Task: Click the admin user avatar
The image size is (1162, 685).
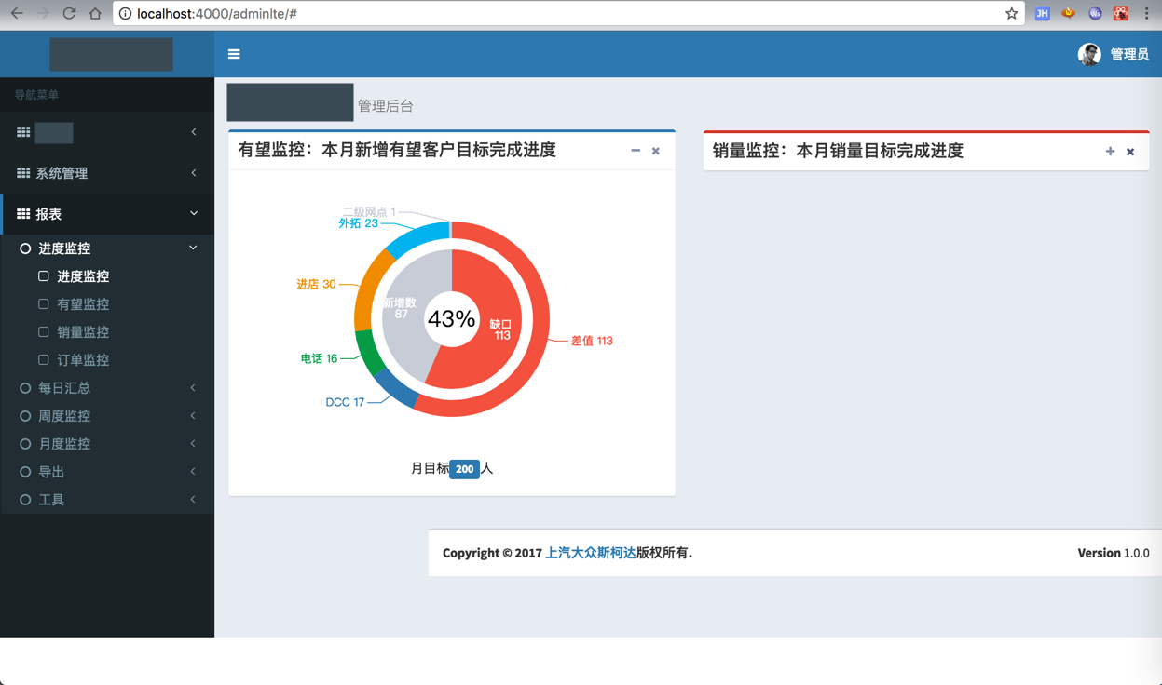Action: coord(1089,54)
